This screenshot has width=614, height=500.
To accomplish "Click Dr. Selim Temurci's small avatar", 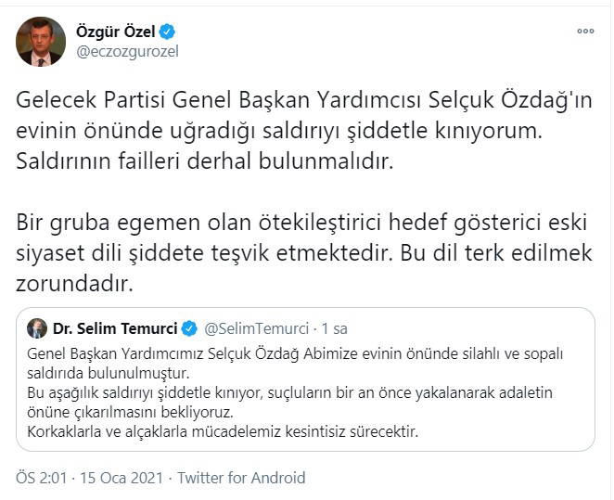I will pyautogui.click(x=37, y=328).
